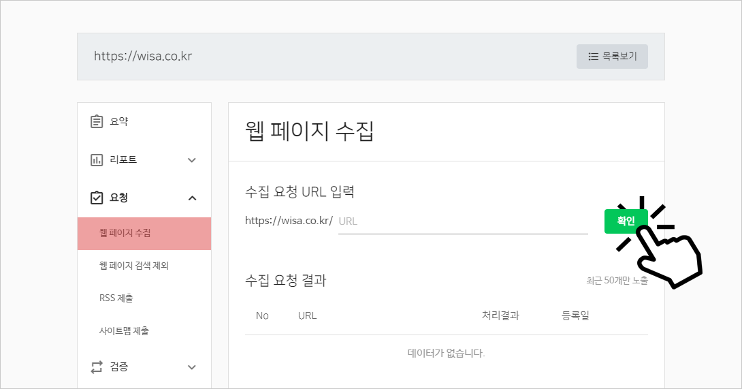Click the green 확인 button
The image size is (742, 389).
pos(626,221)
